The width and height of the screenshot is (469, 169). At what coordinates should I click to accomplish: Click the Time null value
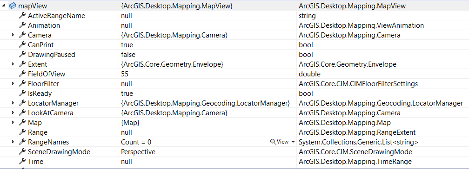[127, 162]
